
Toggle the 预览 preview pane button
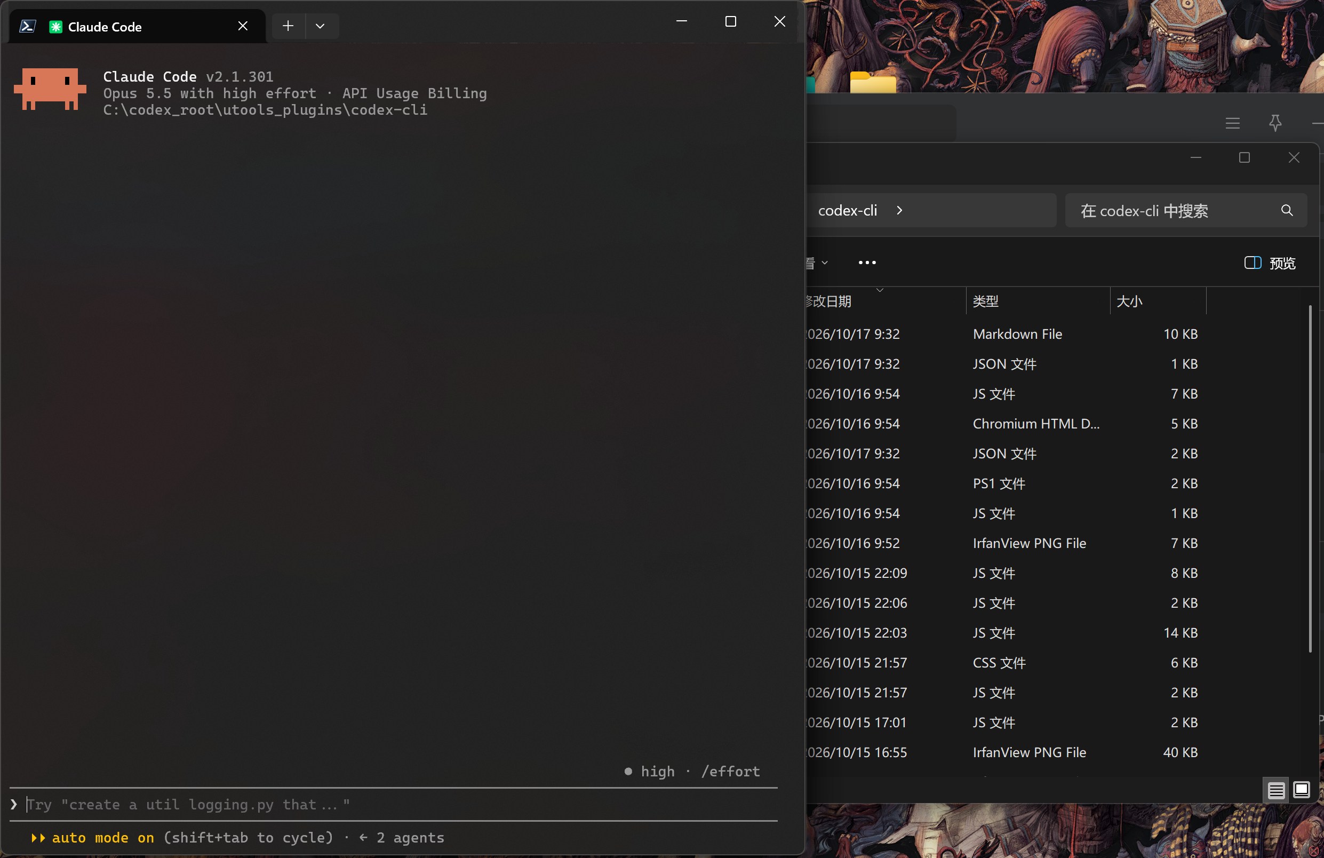tap(1270, 263)
